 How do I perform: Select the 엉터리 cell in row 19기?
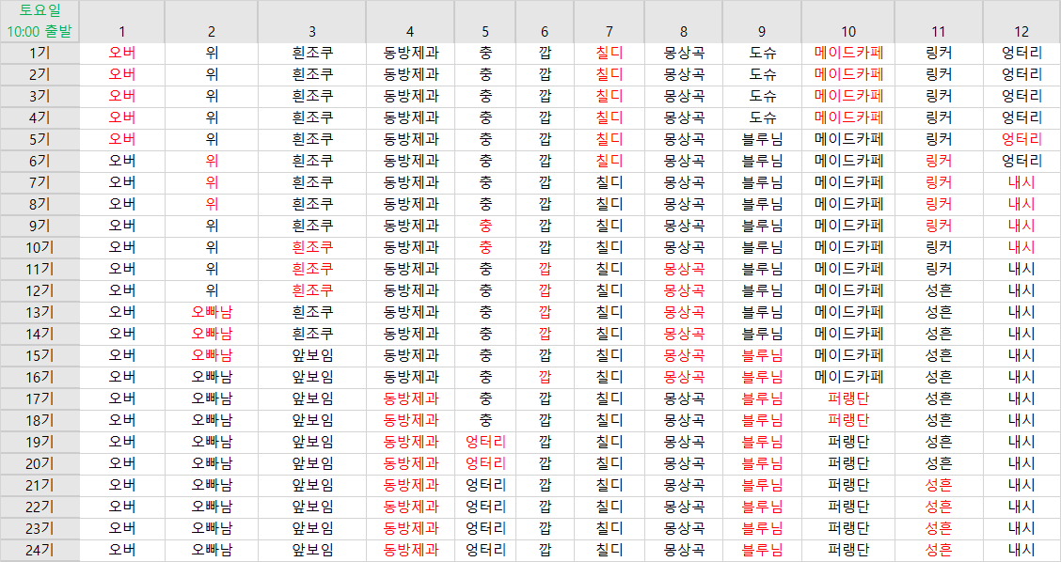click(485, 442)
